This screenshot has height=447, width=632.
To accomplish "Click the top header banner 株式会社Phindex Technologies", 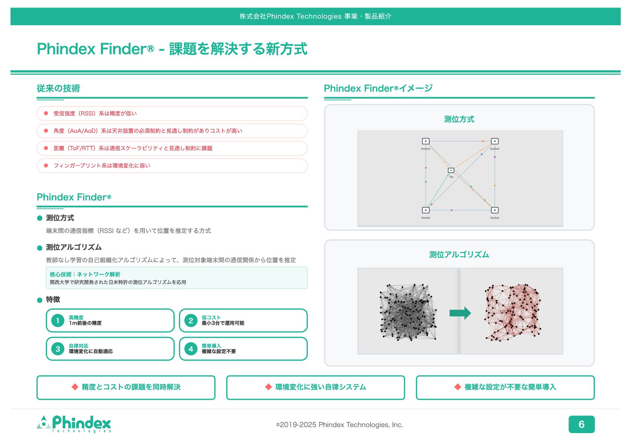I will pyautogui.click(x=316, y=17).
